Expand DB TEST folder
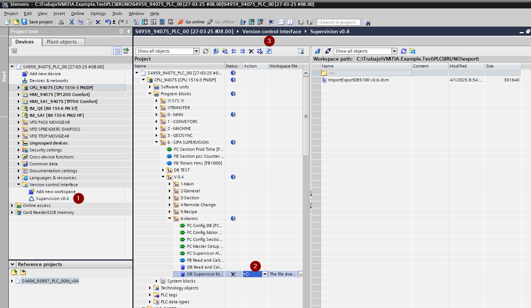The width and height of the screenshot is (531, 308). [163, 170]
